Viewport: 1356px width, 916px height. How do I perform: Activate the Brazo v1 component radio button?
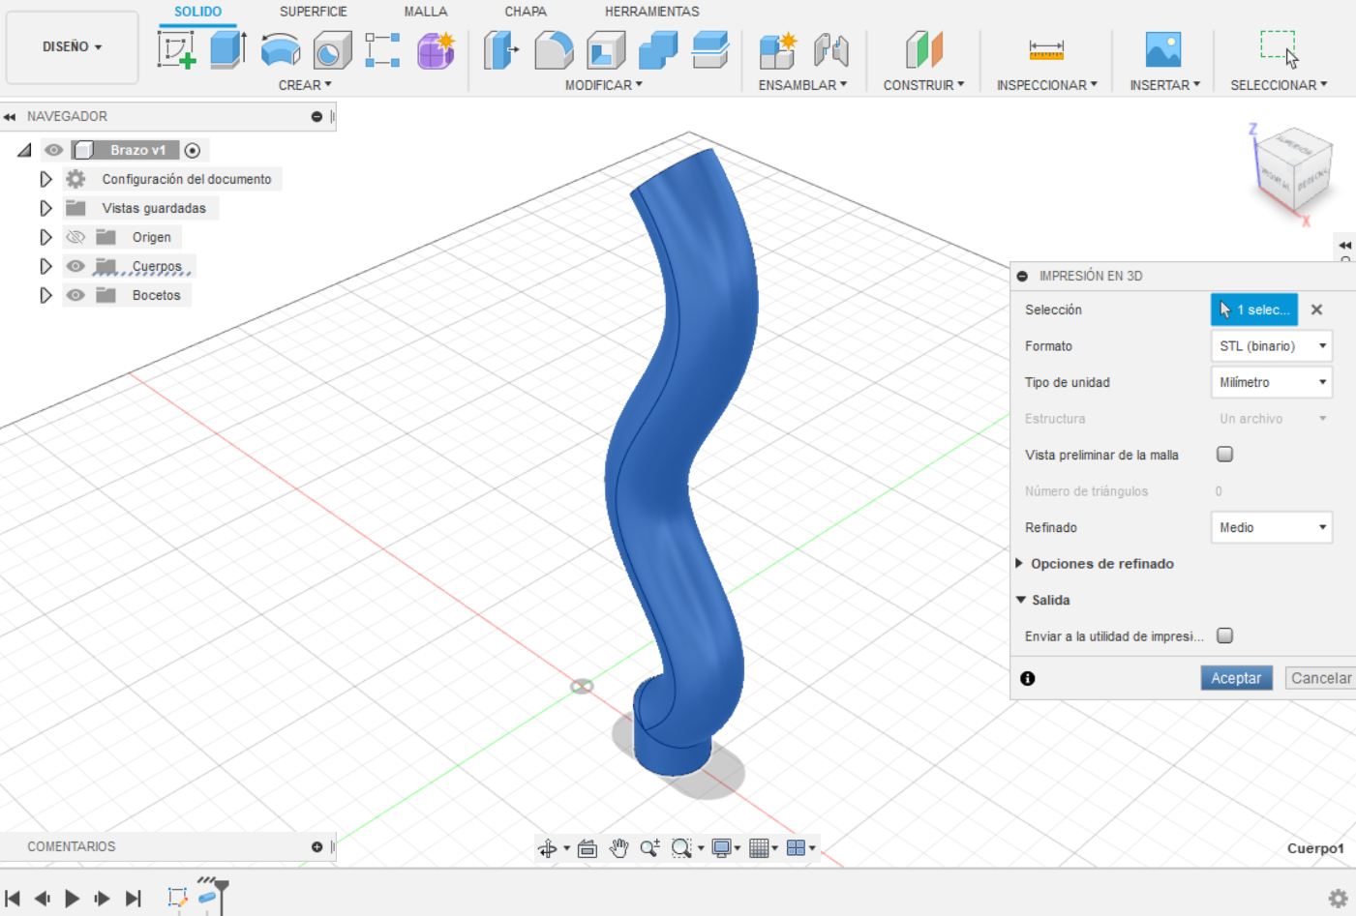tap(193, 150)
